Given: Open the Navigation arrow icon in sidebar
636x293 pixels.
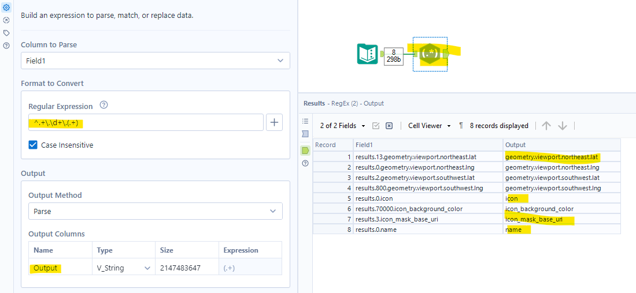Looking at the screenshot, I should [x=6, y=20].
